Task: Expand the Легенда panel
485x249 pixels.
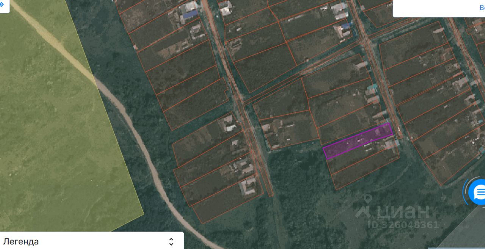Action: click(x=91, y=241)
